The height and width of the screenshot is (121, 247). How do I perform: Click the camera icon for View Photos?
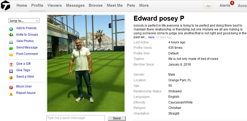click(11, 42)
